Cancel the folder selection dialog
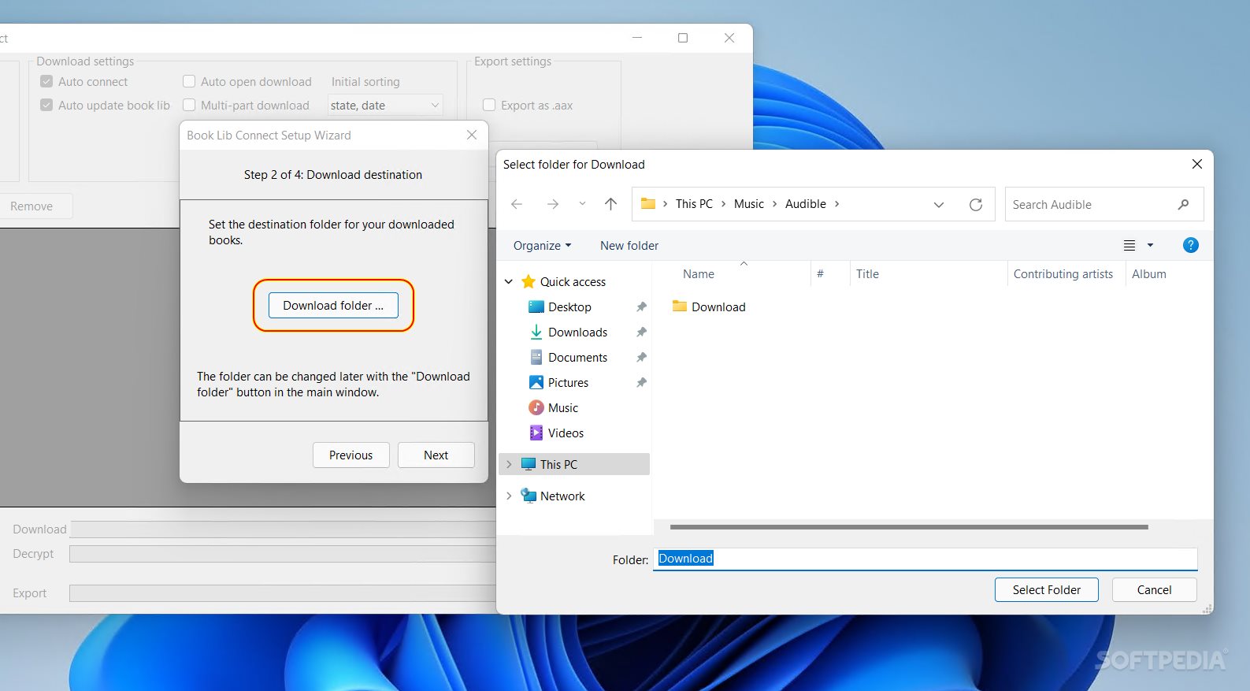 1154,589
